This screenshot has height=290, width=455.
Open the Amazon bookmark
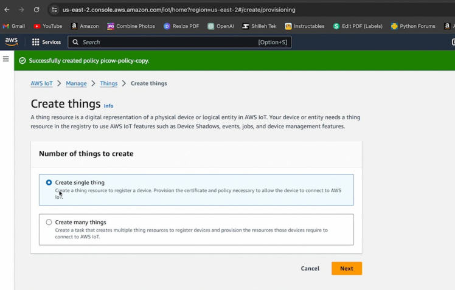[85, 26]
